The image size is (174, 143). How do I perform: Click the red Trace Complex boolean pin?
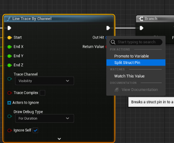point(10,93)
